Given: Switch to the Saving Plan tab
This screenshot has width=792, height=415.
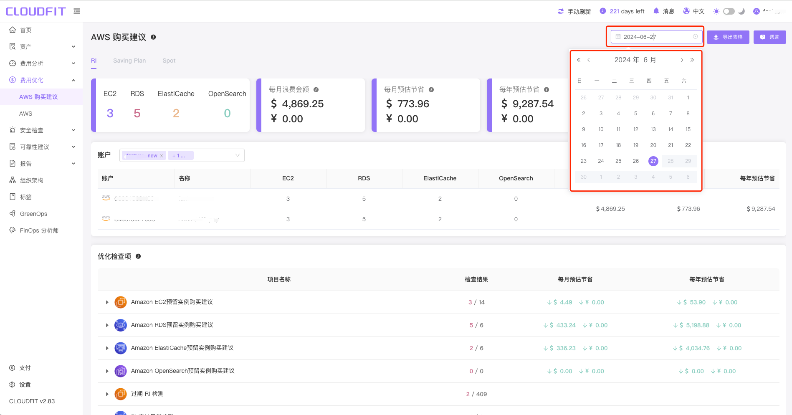Looking at the screenshot, I should [x=129, y=61].
